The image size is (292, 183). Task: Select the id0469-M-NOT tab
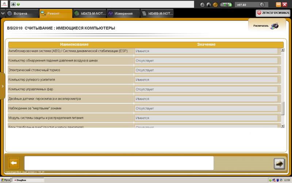(157, 14)
